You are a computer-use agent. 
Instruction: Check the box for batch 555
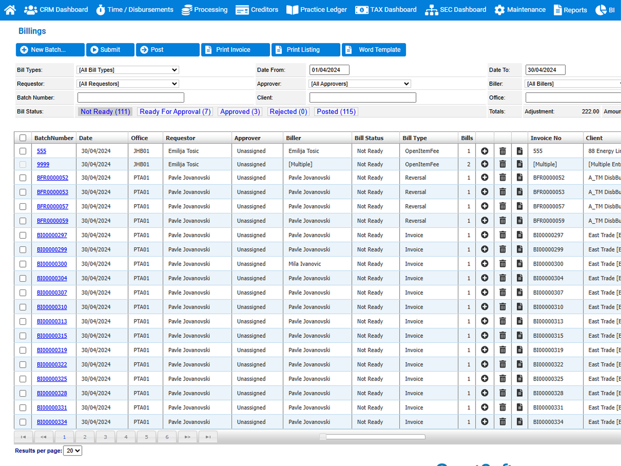(23, 151)
